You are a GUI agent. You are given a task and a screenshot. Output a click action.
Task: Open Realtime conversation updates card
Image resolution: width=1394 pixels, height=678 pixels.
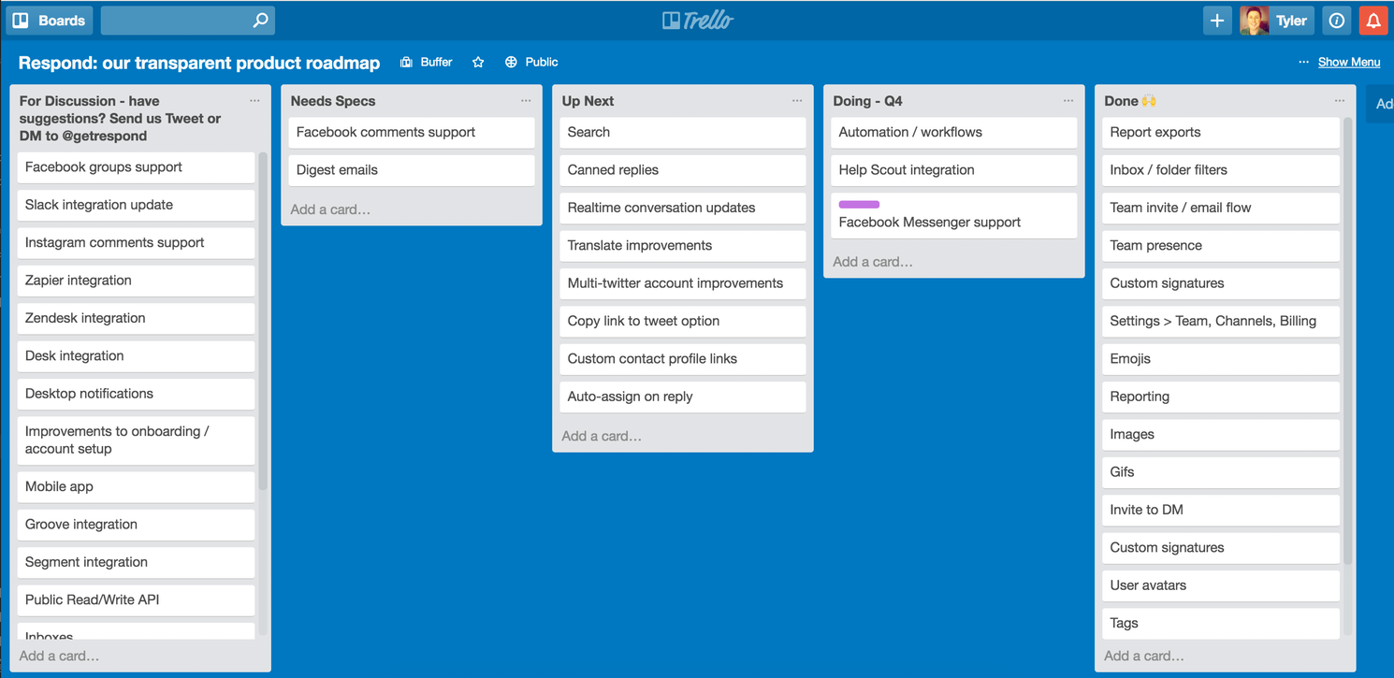pos(683,209)
